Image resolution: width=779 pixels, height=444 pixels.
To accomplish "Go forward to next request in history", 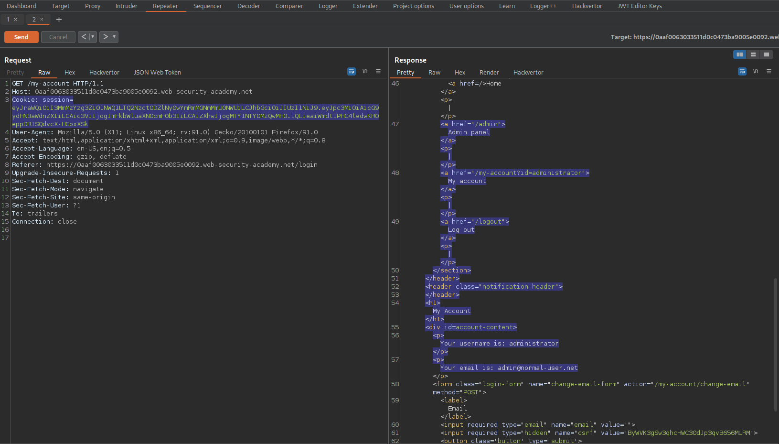I will pos(105,37).
